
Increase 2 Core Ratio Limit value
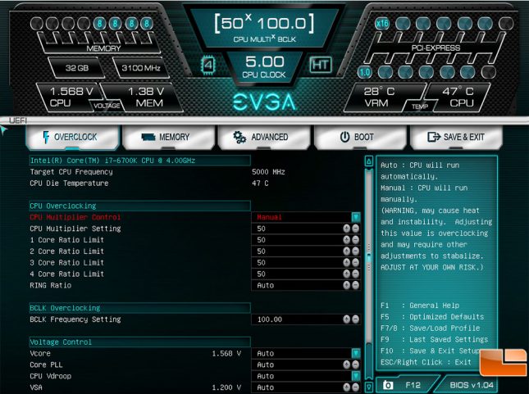click(346, 251)
